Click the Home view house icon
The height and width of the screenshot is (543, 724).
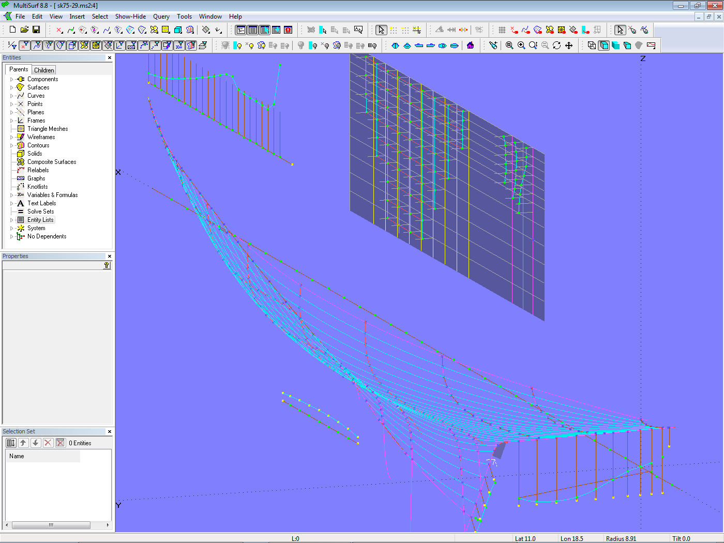pyautogui.click(x=470, y=46)
